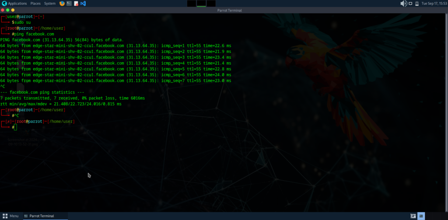This screenshot has width=448, height=220.
Task: Launch the terminal from top panel
Action: (69, 3)
